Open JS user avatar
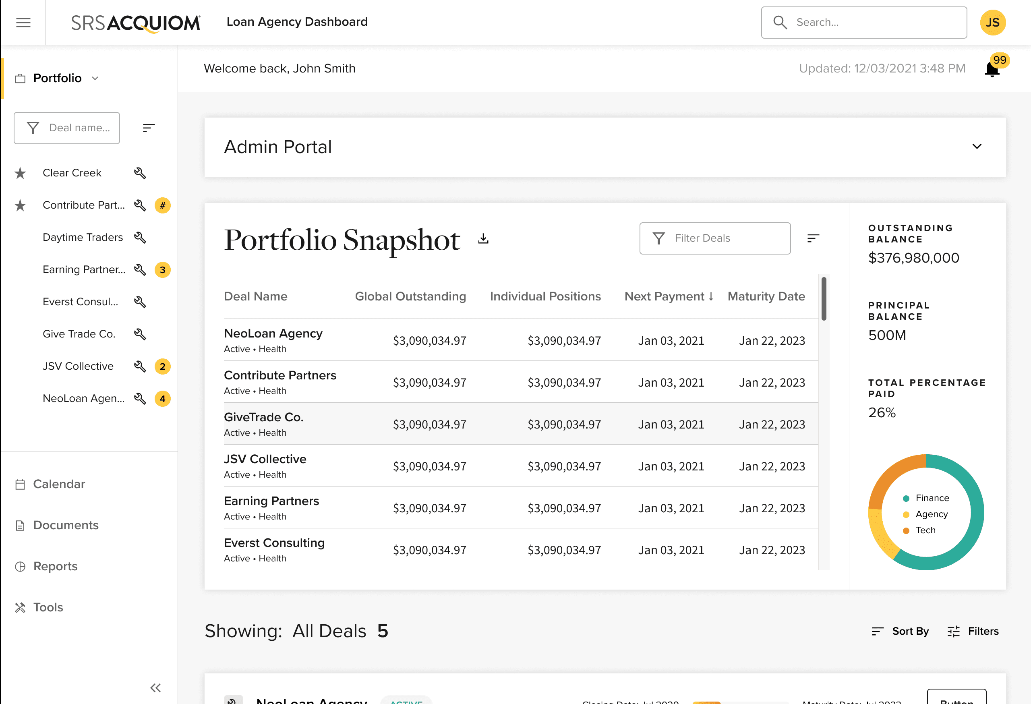 click(x=992, y=22)
